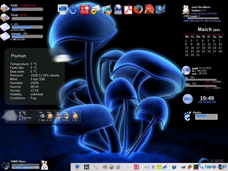This screenshot has height=171, width=228.
Task: Select Monday's forecast in weather bar
Action: (50, 116)
